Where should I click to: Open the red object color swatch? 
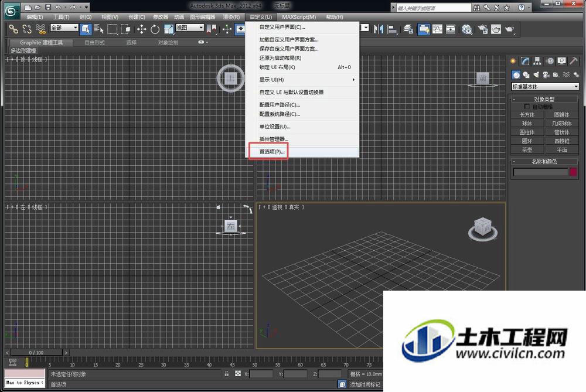573,172
